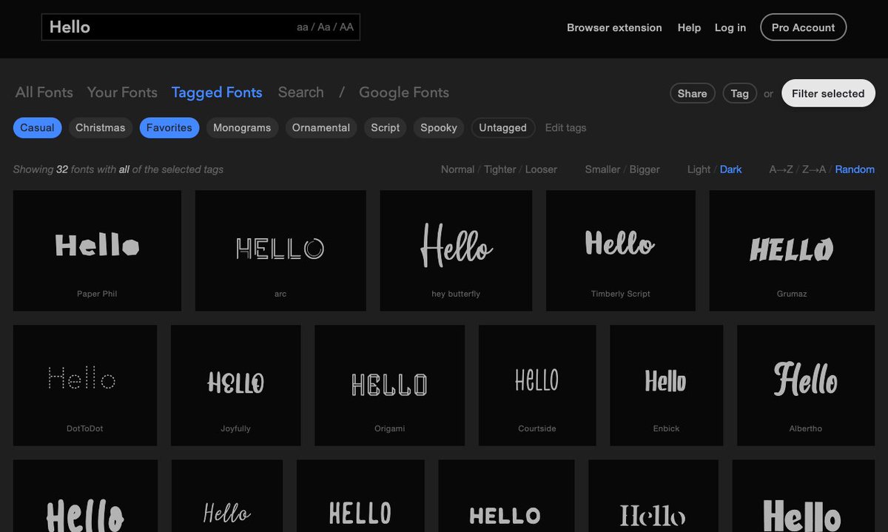The height and width of the screenshot is (532, 888).
Task: Sort fonts A→Z
Action: (781, 169)
